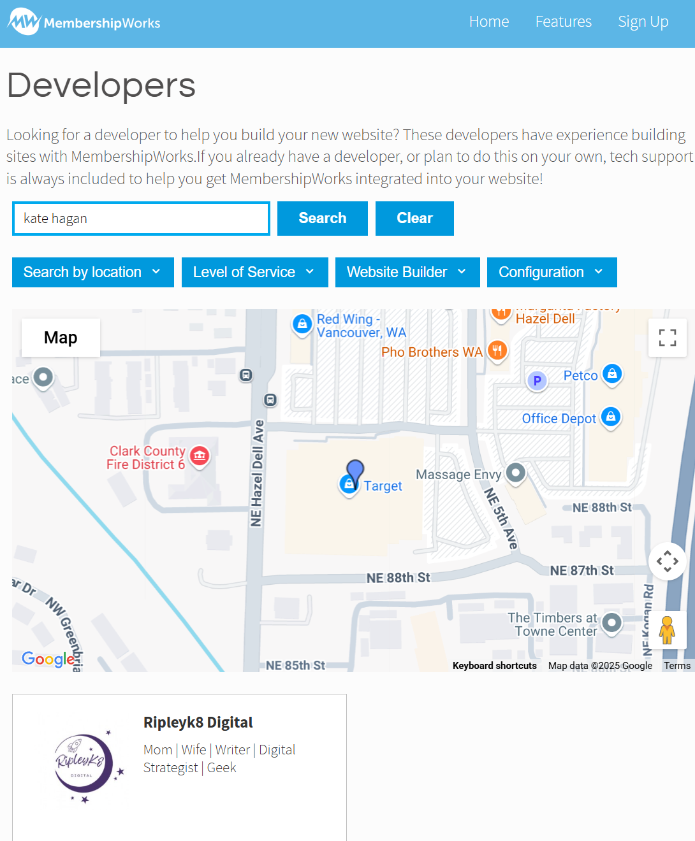
Task: Open the map Terms link
Action: click(x=677, y=666)
